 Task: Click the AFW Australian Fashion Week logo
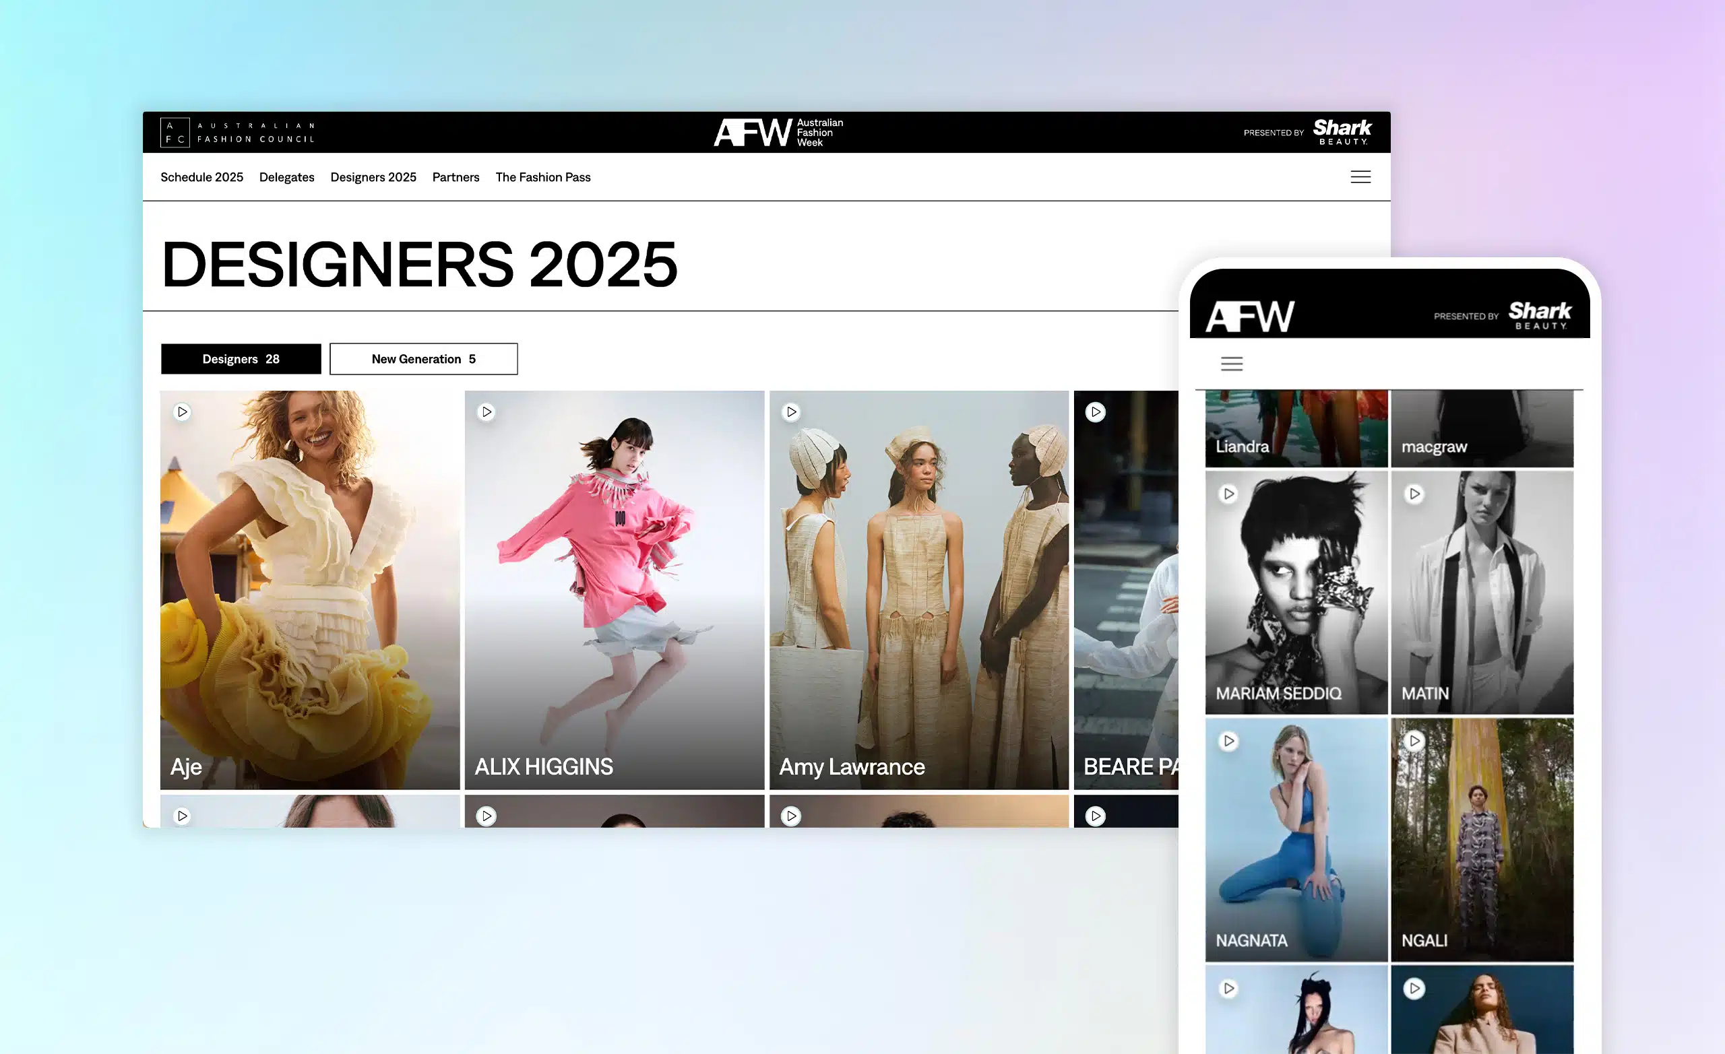tap(778, 132)
